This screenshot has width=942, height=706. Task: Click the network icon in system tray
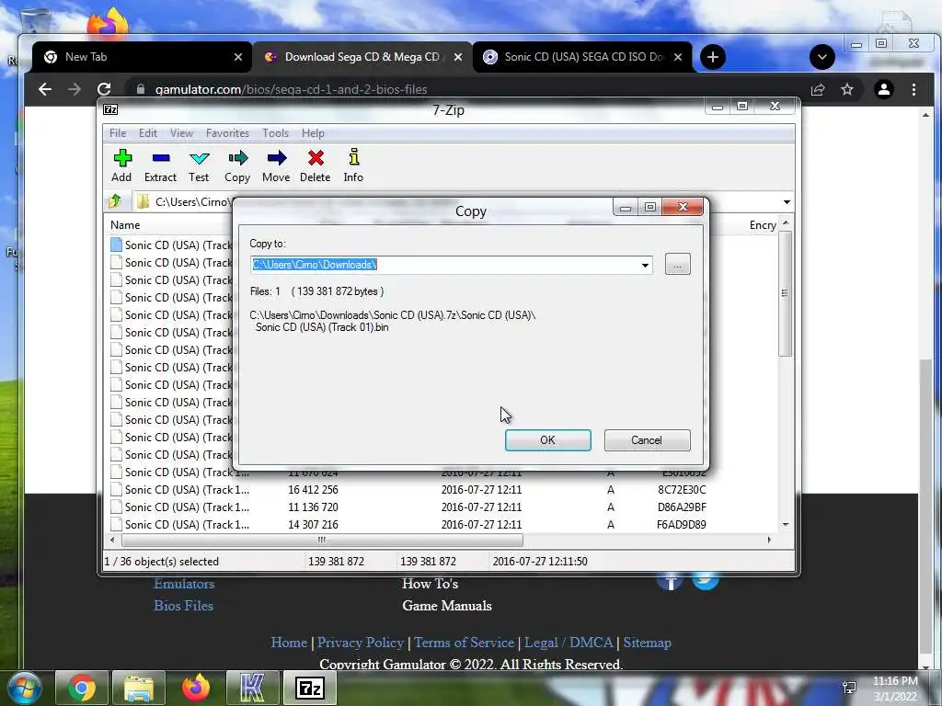(849, 688)
